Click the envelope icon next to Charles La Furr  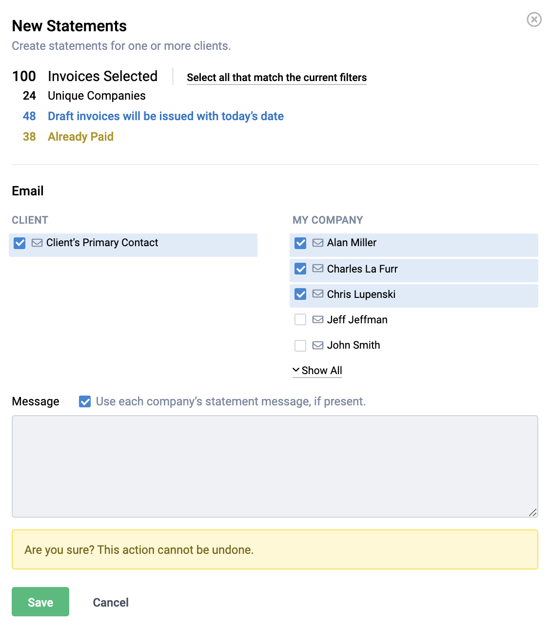pyautogui.click(x=318, y=268)
